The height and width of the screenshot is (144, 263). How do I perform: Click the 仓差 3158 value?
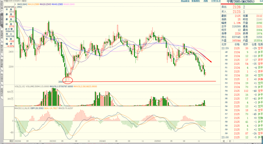point(259,37)
